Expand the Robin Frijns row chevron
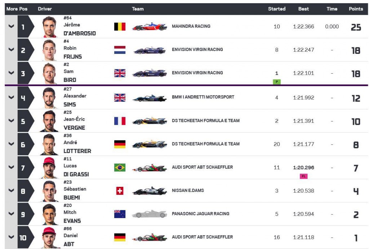 [x=11, y=50]
